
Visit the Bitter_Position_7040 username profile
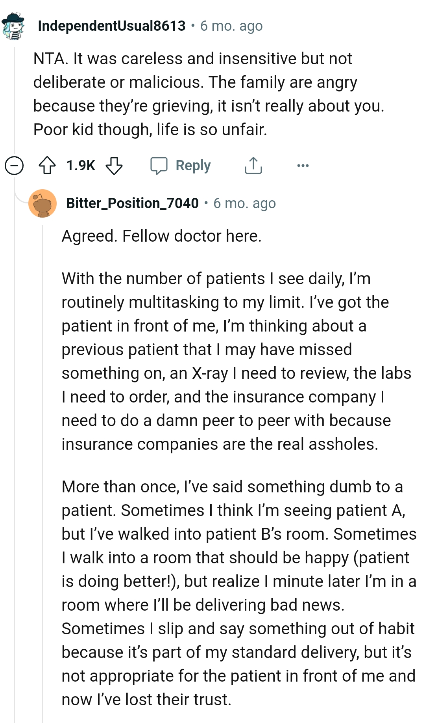(x=132, y=203)
